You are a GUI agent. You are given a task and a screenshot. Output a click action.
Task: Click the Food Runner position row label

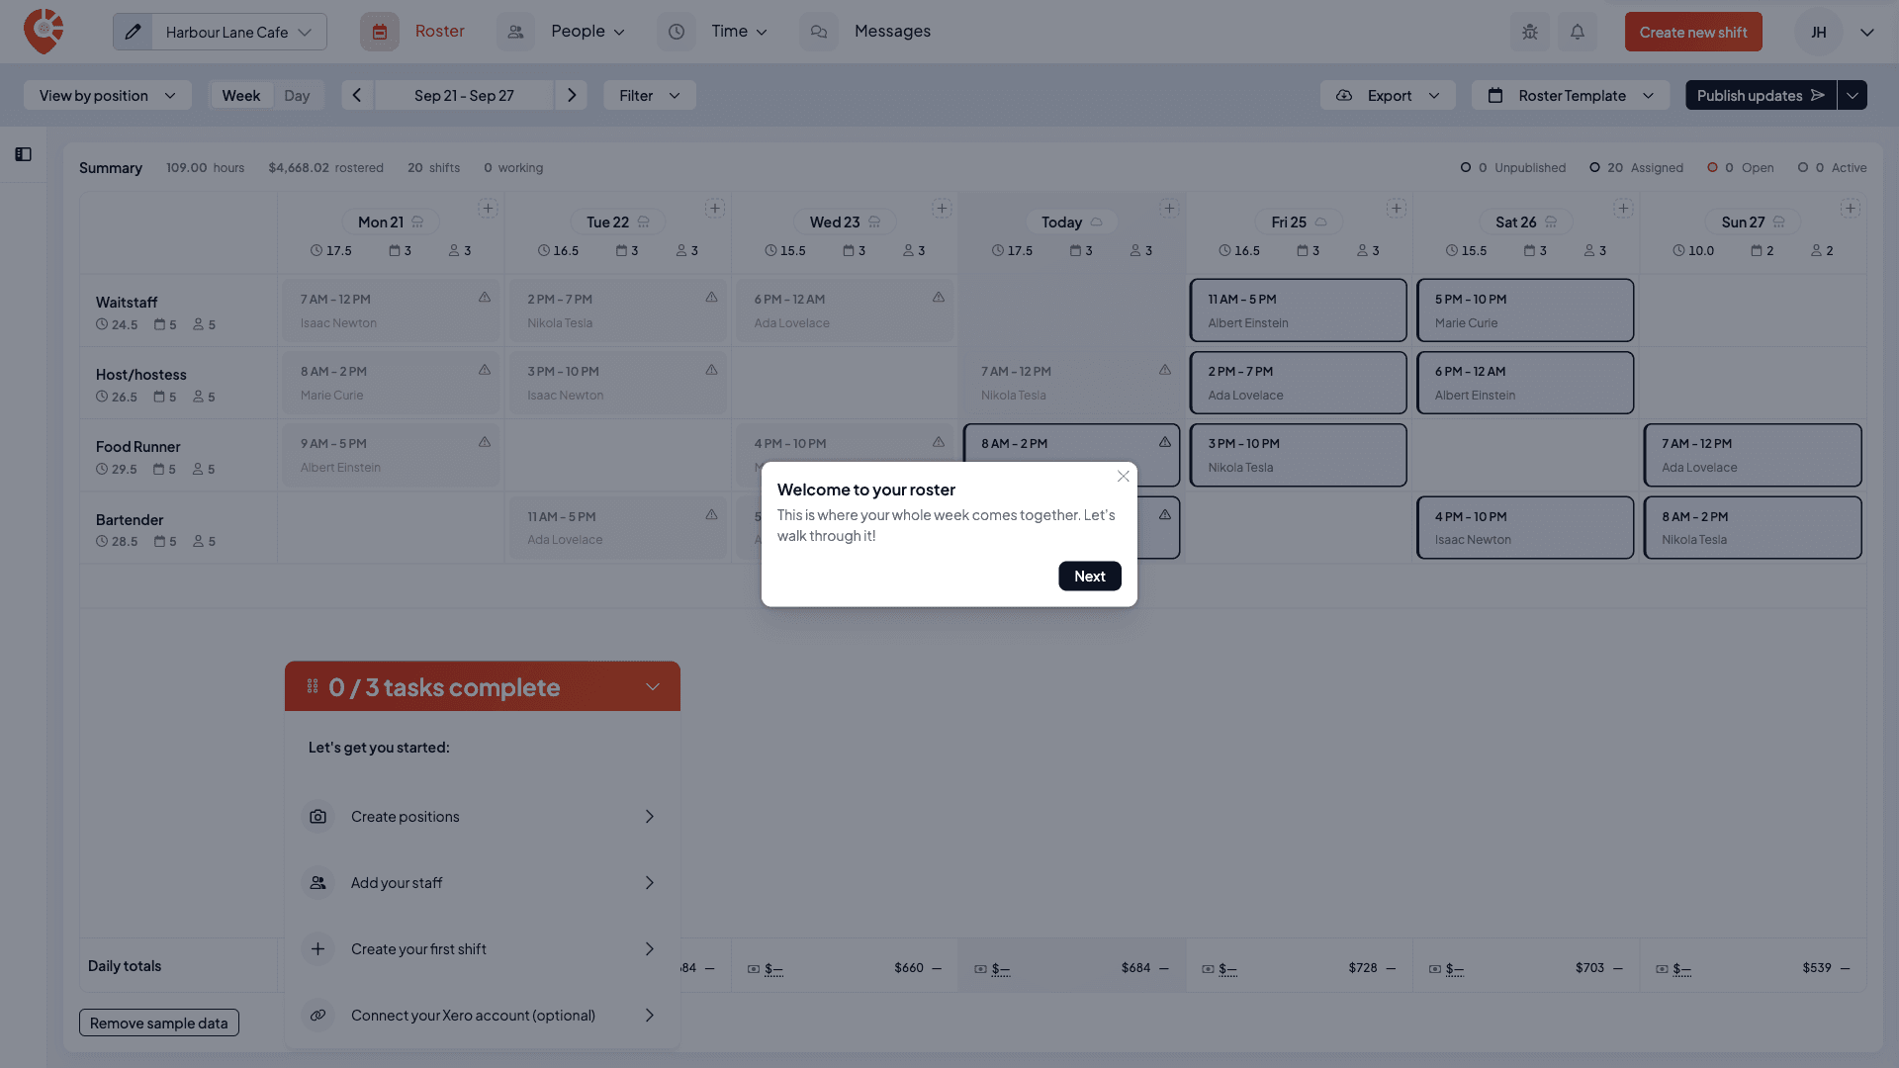point(137,447)
